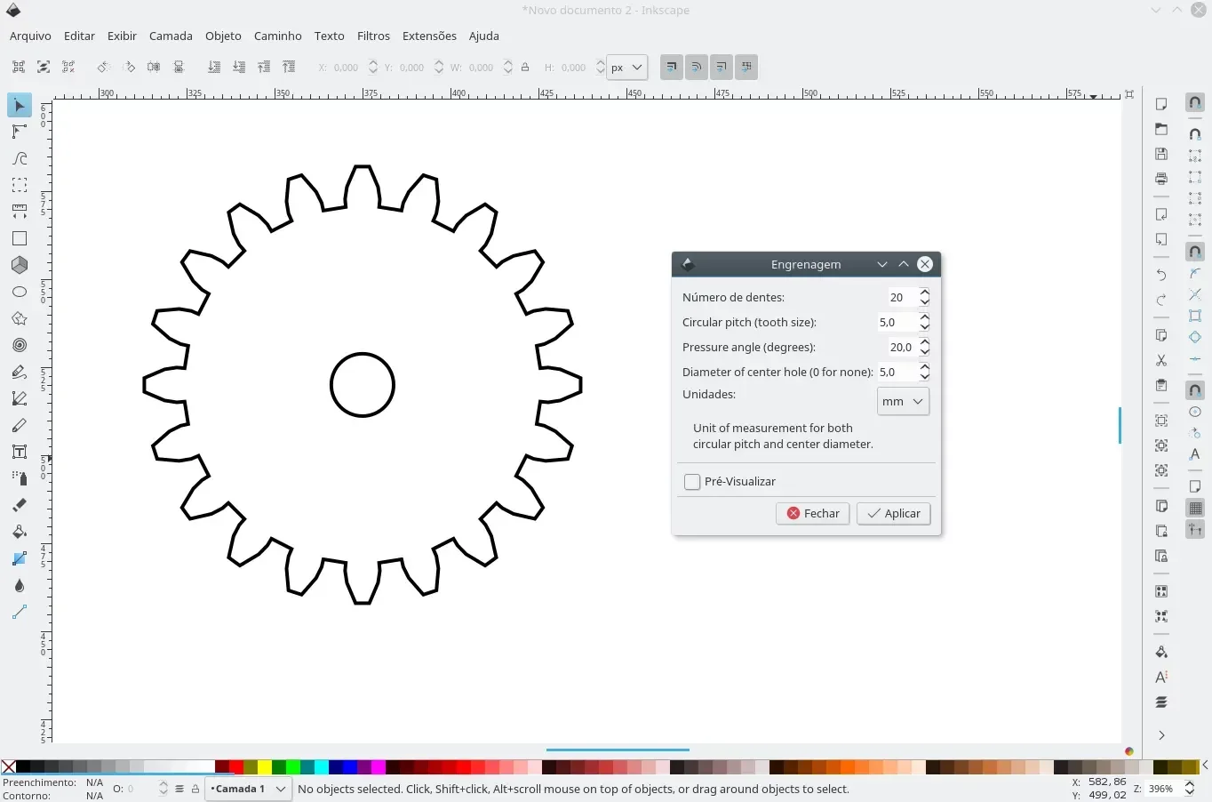Open the Unidades mm dropdown
This screenshot has height=802, width=1212.
903,402
